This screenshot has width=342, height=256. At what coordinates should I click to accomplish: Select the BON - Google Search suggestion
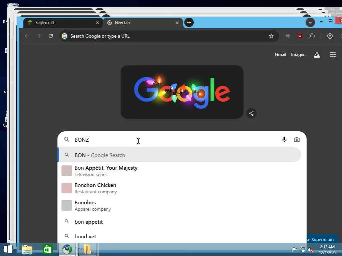coord(179,155)
